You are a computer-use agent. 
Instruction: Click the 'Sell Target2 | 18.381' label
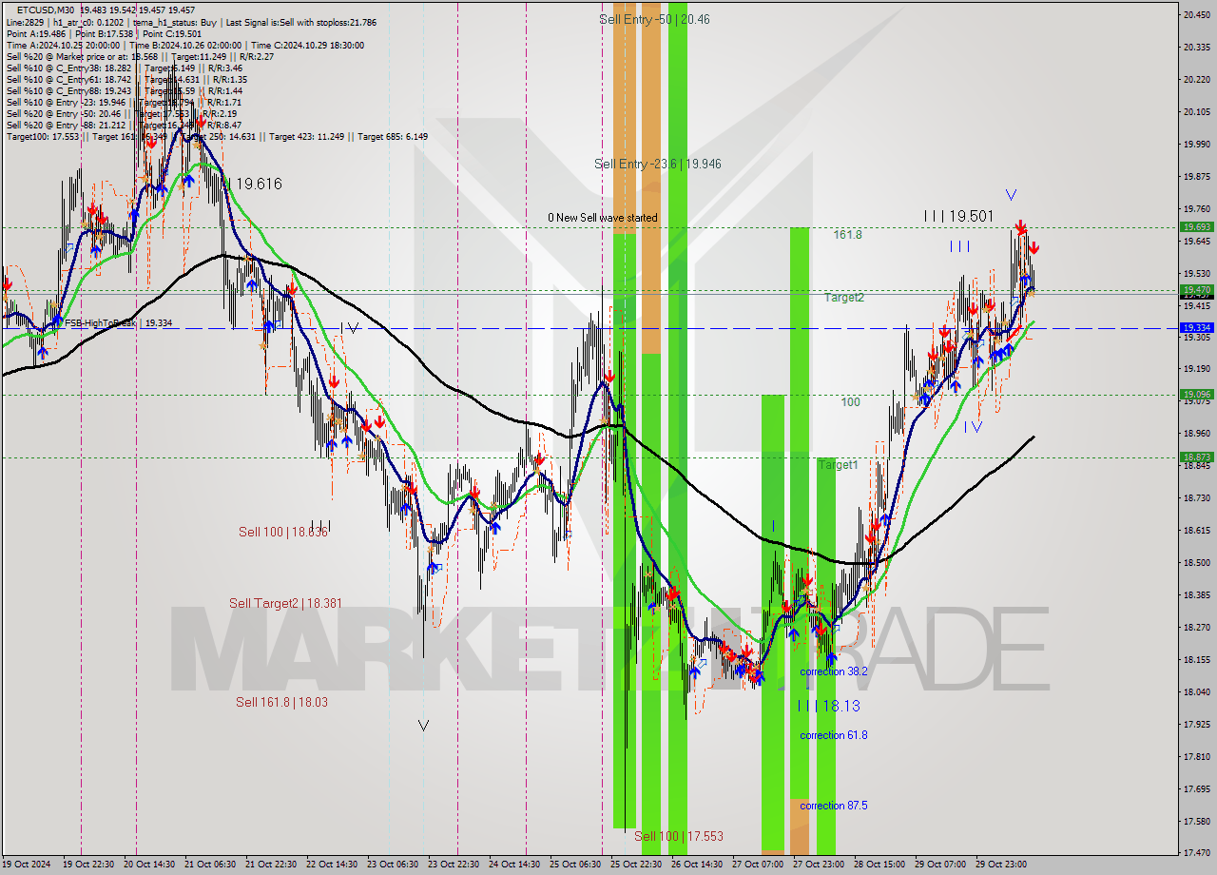[285, 603]
